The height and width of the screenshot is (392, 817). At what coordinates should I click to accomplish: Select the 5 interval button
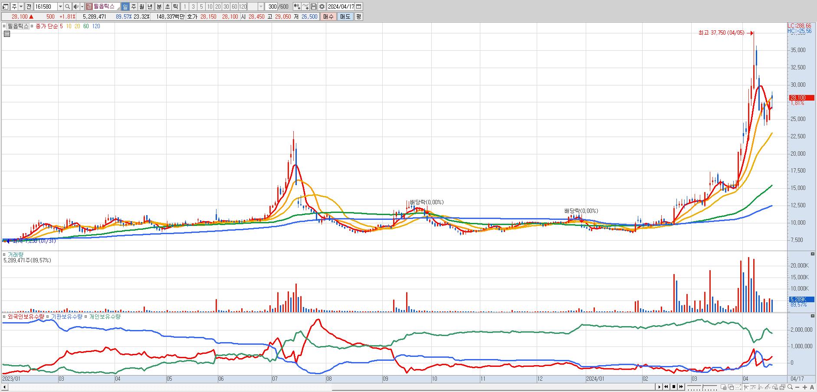click(x=201, y=7)
